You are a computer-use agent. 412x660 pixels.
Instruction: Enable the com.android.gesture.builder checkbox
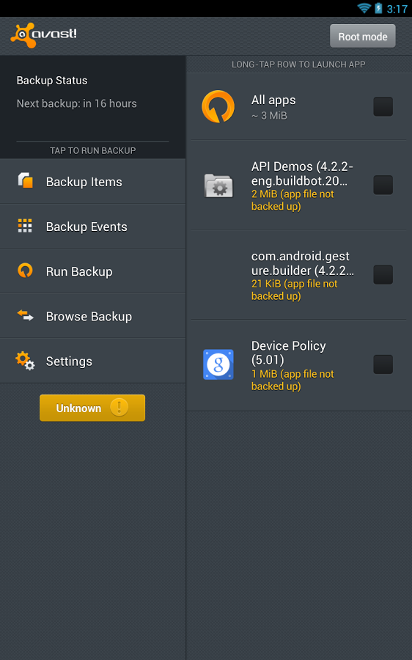[383, 274]
